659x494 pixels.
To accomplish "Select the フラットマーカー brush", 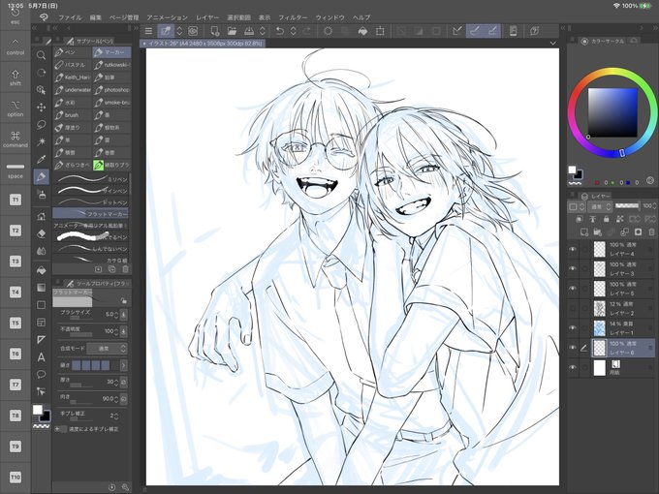I will click(91, 214).
